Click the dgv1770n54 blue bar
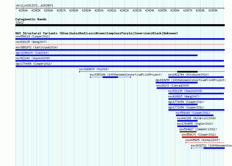This screenshot has height=166, width=232. tap(120, 66)
